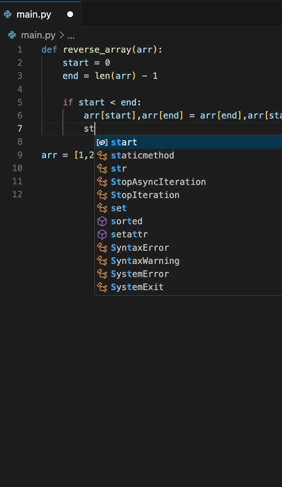Click the class icon beside 'SystemError'

[102, 274]
